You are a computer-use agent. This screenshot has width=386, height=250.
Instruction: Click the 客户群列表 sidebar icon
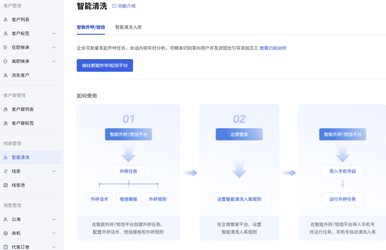point(6,110)
